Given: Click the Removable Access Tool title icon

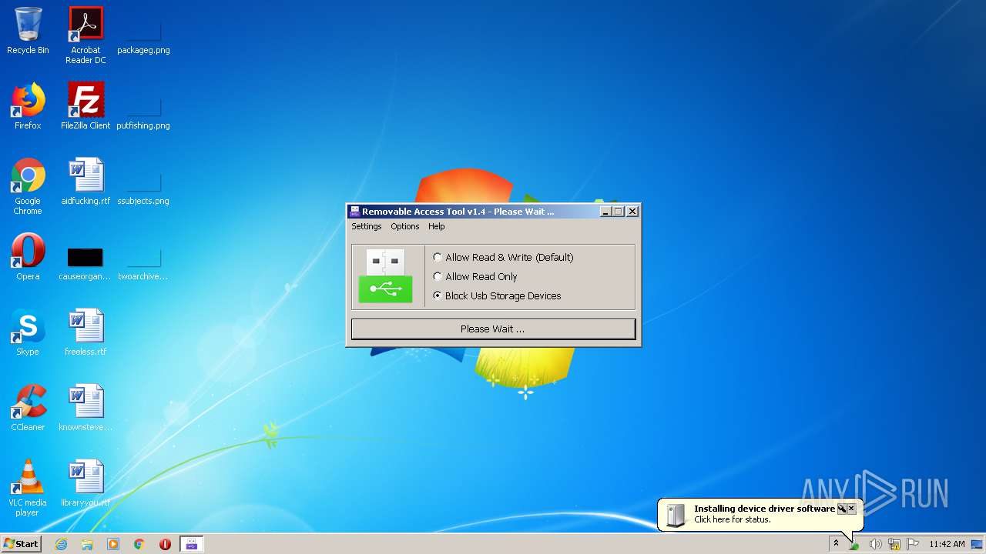Looking at the screenshot, I should point(354,212).
